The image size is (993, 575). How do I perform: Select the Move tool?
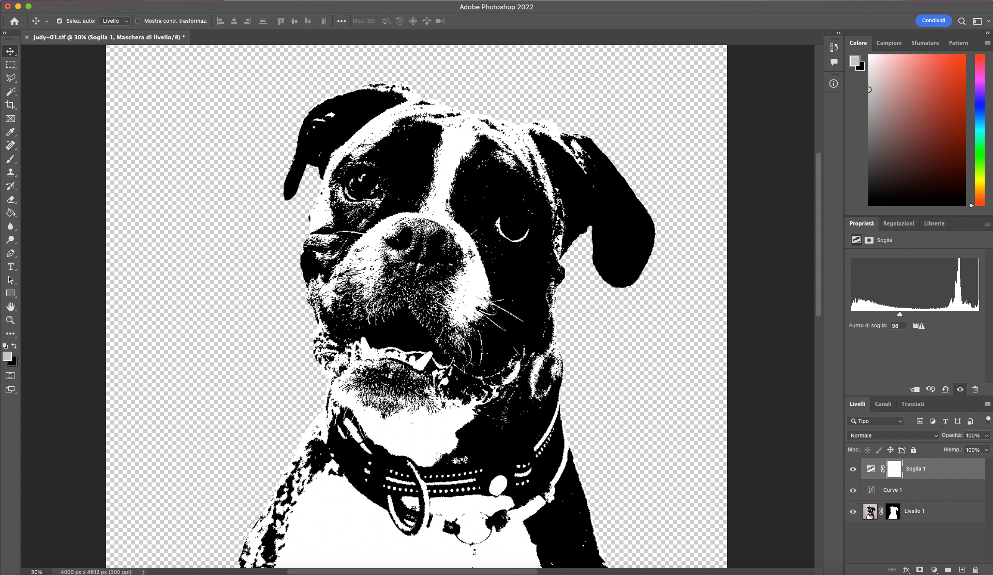pos(11,51)
